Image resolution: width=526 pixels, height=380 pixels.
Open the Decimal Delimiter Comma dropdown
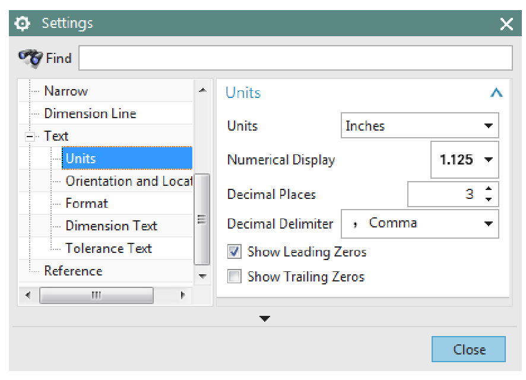[420, 224]
